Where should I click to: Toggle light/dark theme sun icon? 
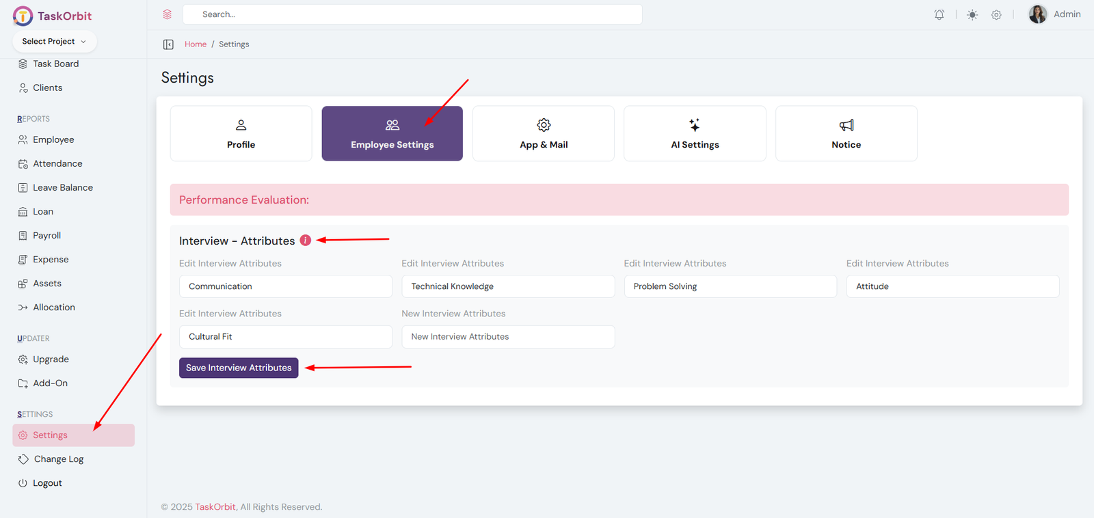(x=972, y=14)
